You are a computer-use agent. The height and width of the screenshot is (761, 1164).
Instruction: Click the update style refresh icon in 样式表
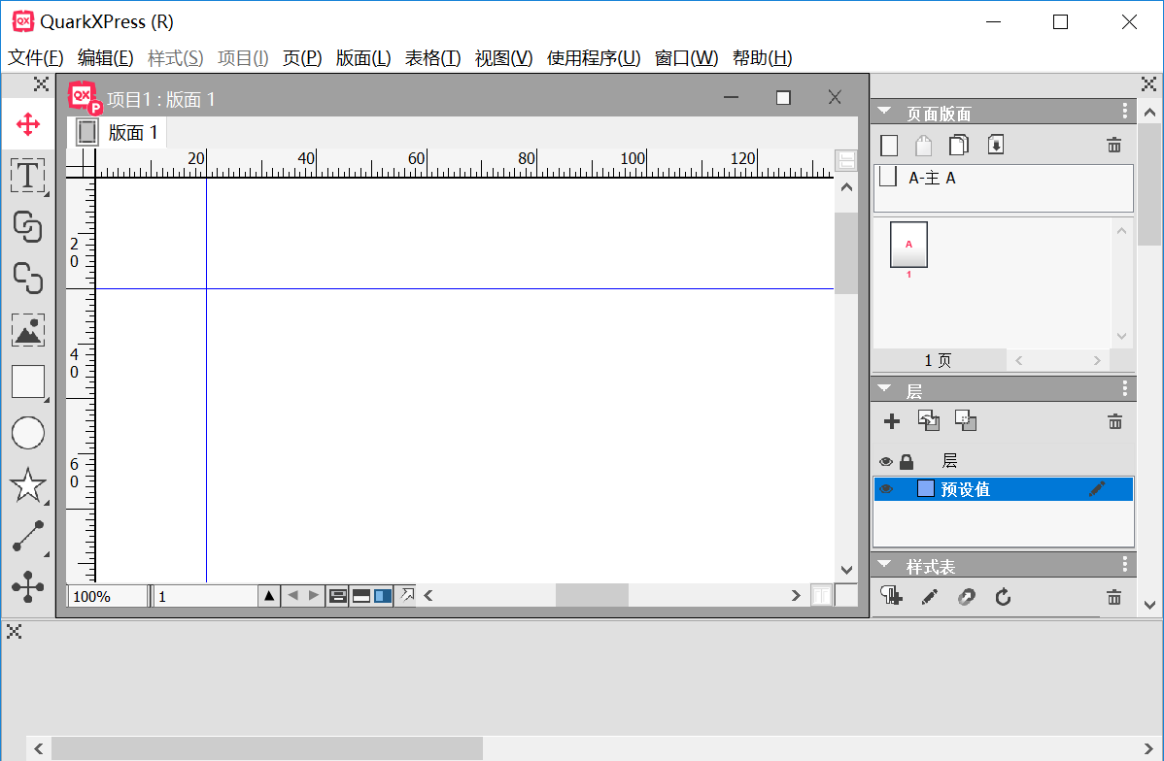tap(1003, 596)
